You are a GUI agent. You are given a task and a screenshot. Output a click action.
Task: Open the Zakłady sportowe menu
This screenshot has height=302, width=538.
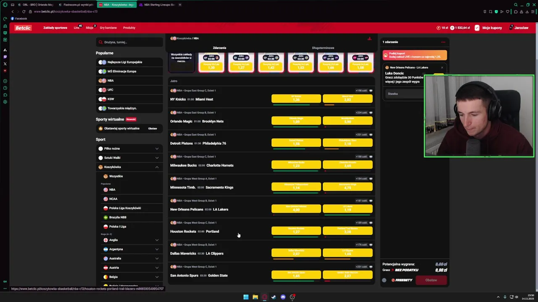(55, 28)
